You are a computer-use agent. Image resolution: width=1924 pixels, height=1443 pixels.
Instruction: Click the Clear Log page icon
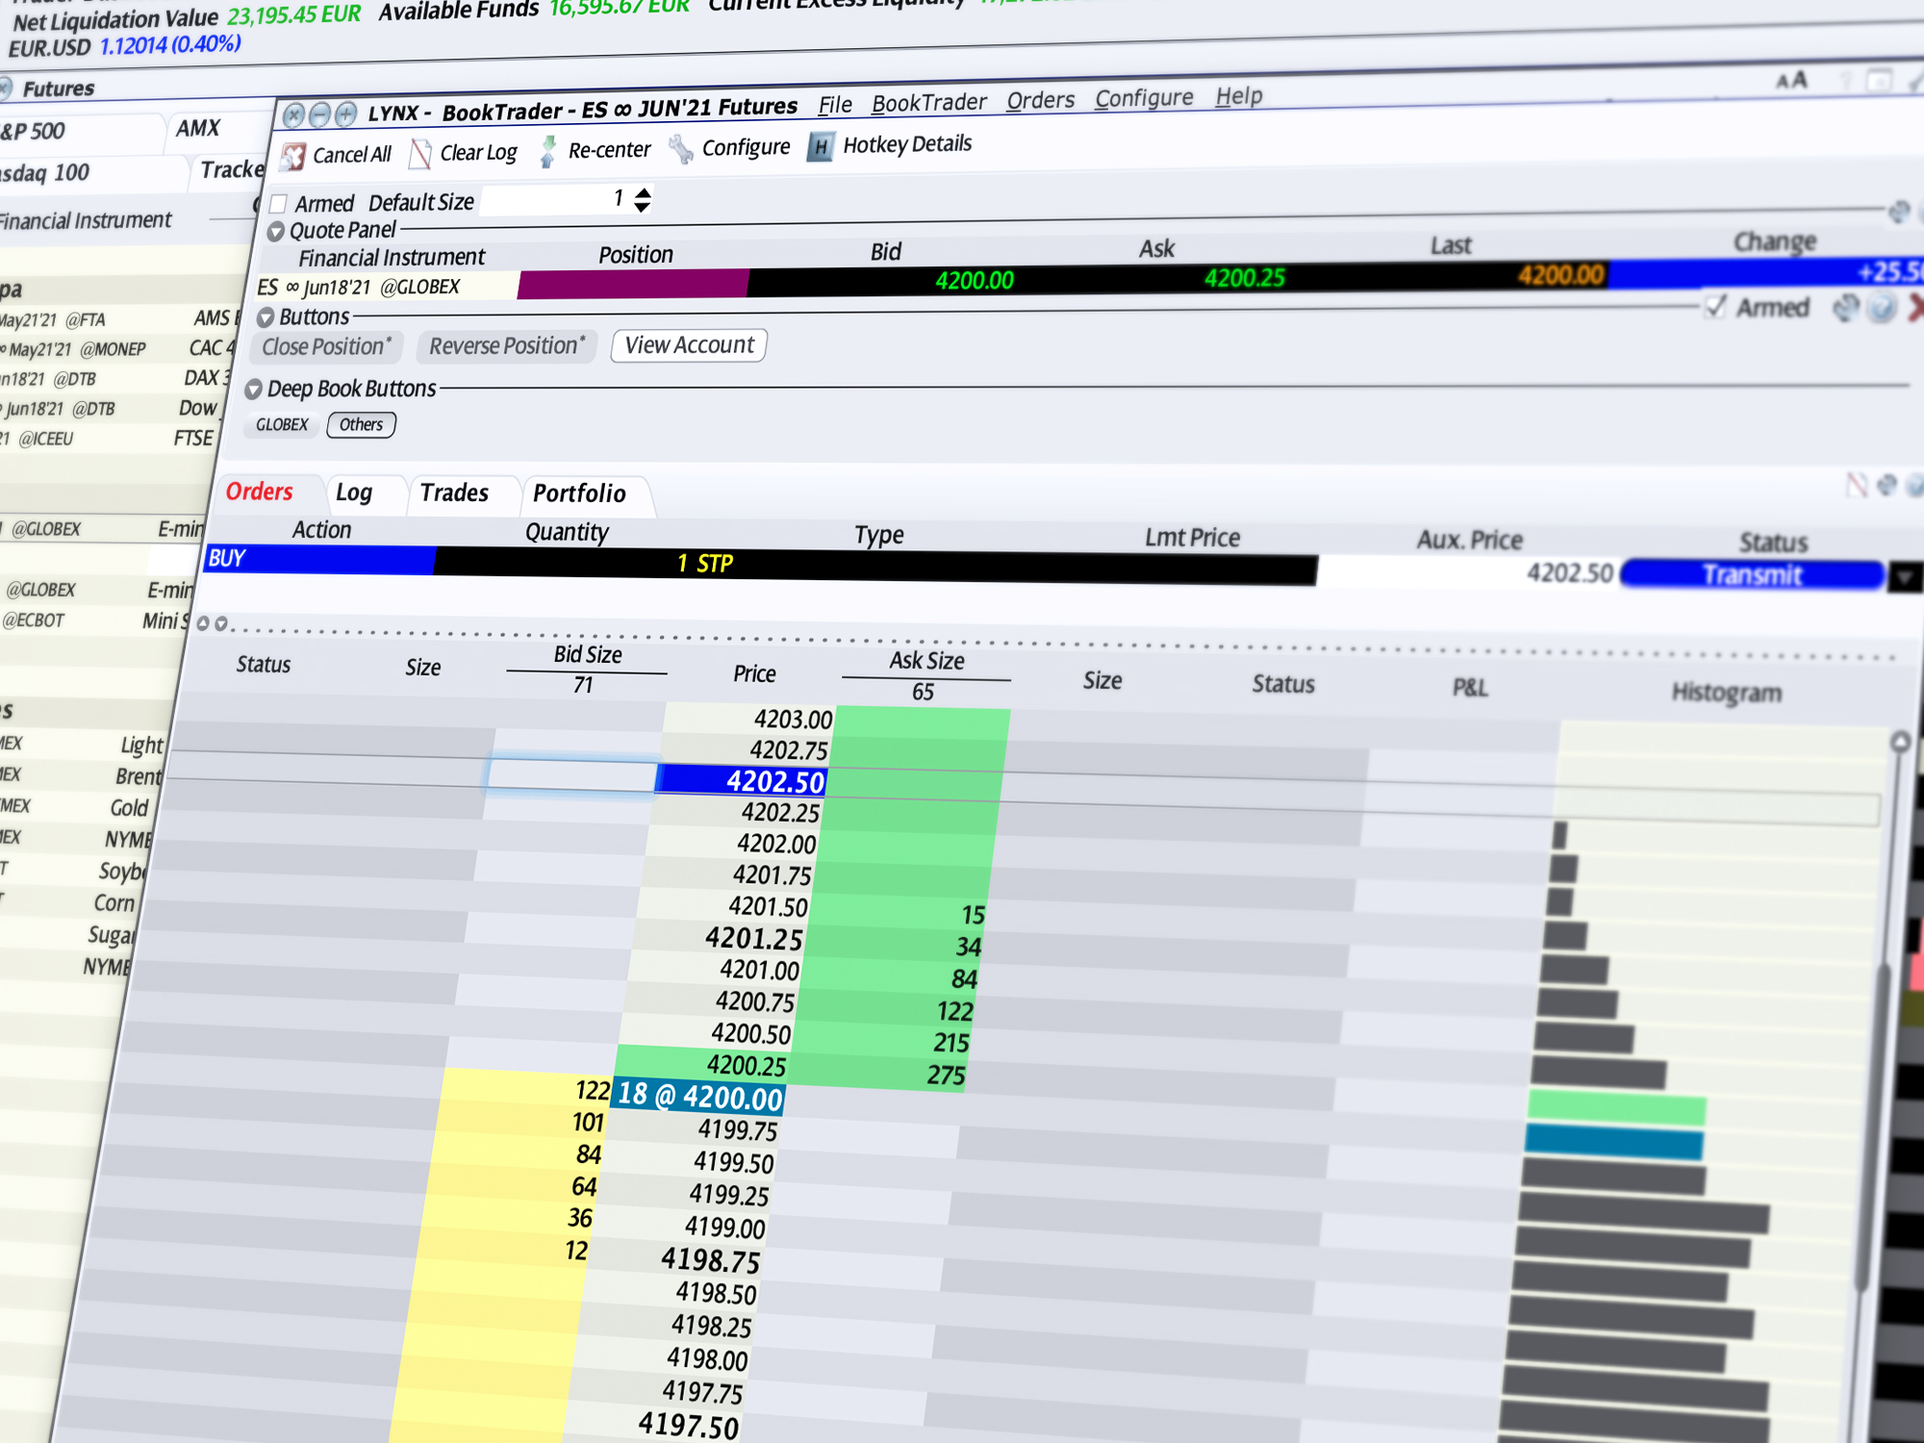(420, 153)
